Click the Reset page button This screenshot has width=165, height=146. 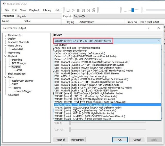pos(78,140)
